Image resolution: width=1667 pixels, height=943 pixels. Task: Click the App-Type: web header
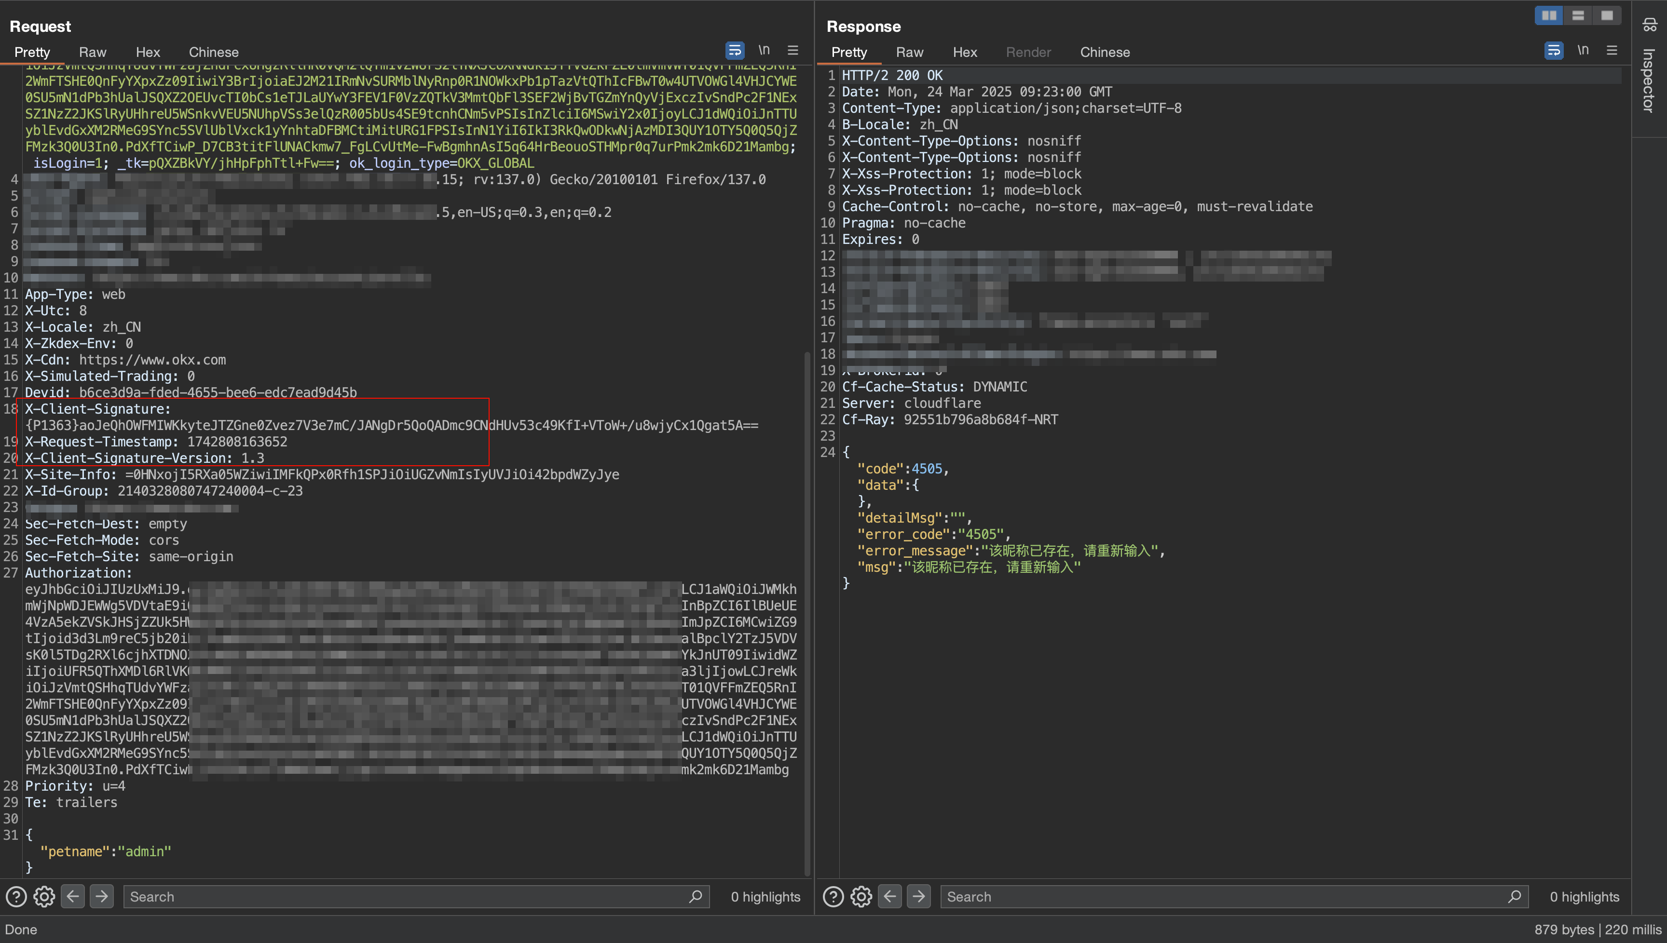(75, 294)
